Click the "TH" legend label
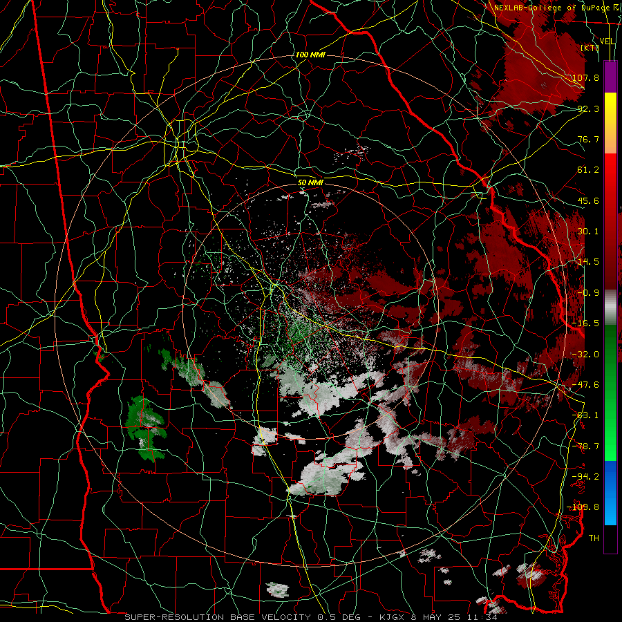 (594, 538)
